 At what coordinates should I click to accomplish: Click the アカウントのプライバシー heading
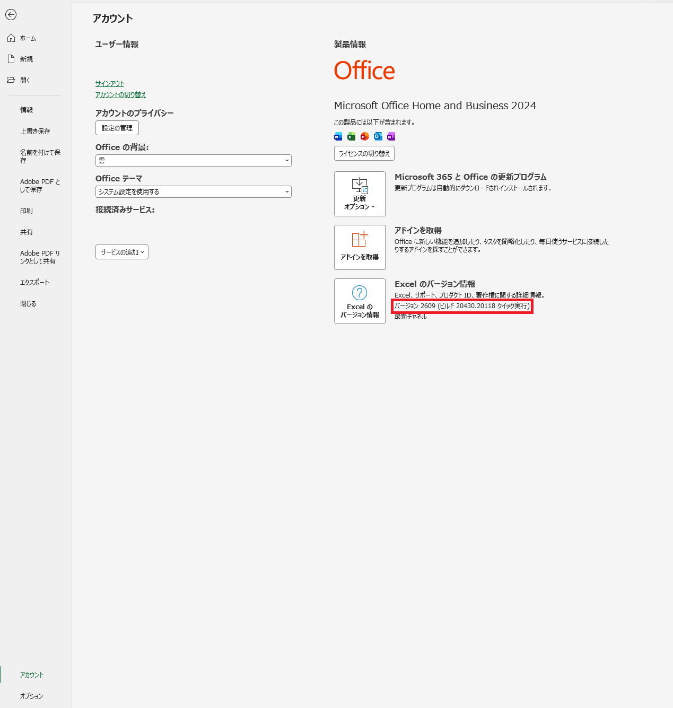click(x=134, y=113)
